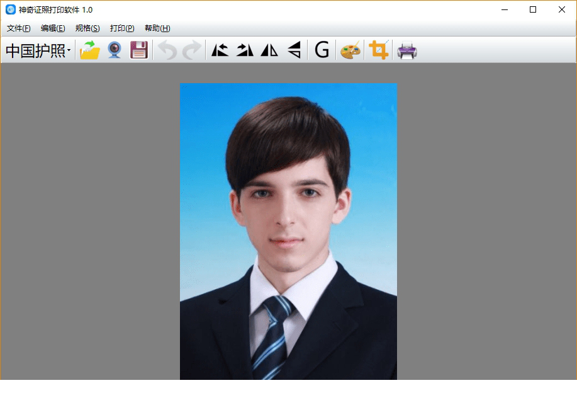
Task: Rotate the photo right
Action: click(x=245, y=50)
